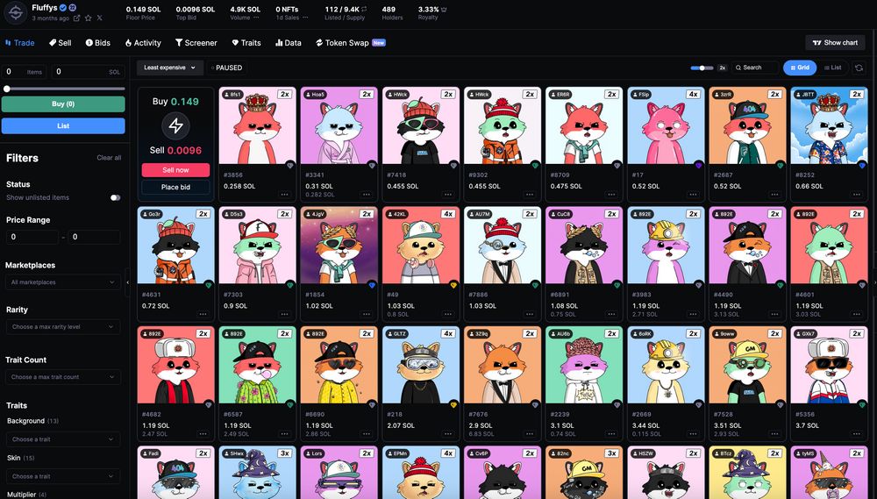Click the crown icon next to Royalty
The height and width of the screenshot is (499, 877).
click(444, 10)
